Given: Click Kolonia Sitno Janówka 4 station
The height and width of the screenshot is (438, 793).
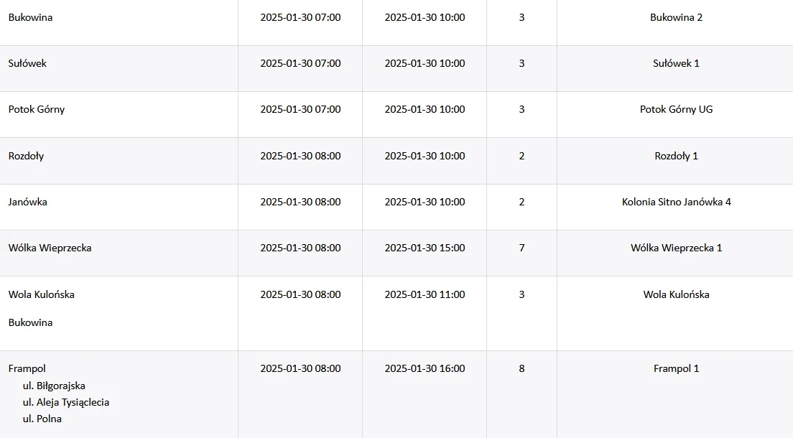Looking at the screenshot, I should click(676, 202).
